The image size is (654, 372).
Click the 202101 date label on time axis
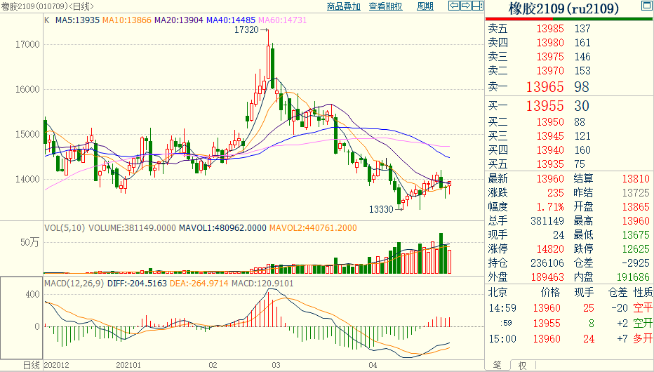(x=128, y=365)
